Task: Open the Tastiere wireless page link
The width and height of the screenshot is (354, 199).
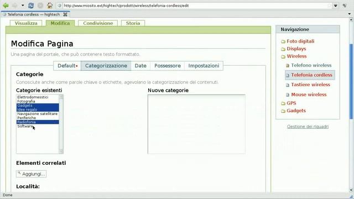Action: tap(310, 85)
